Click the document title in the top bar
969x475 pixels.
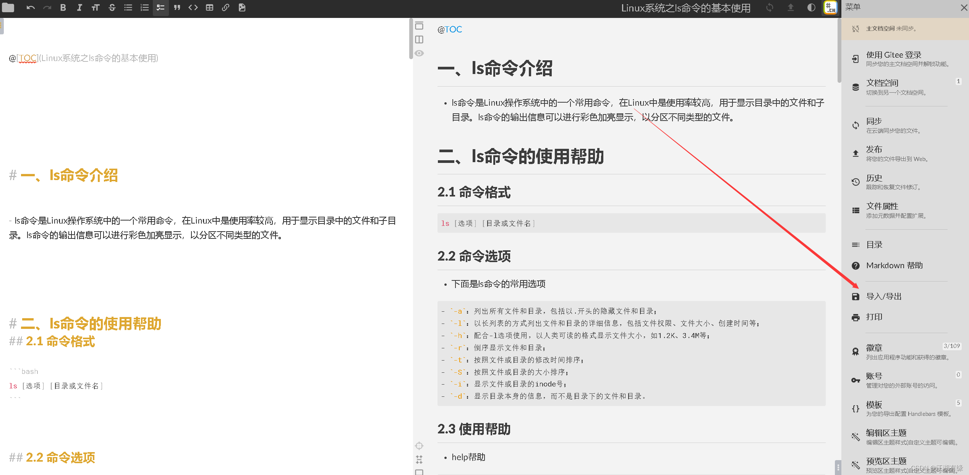point(685,8)
